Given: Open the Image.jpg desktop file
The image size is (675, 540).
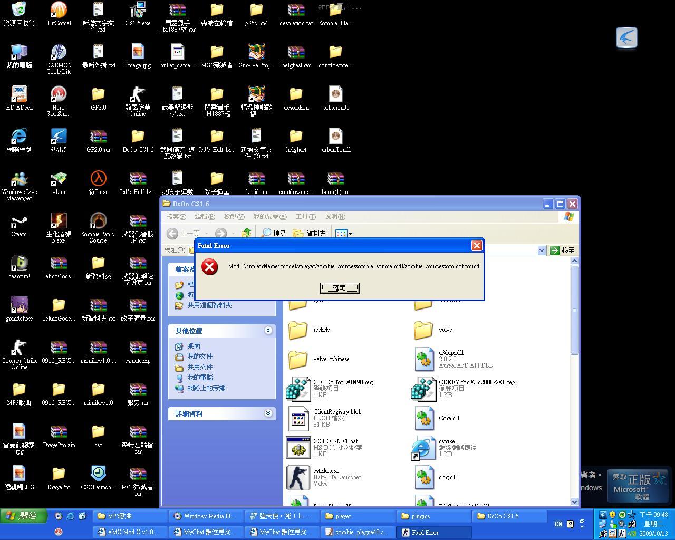Looking at the screenshot, I should (x=138, y=56).
